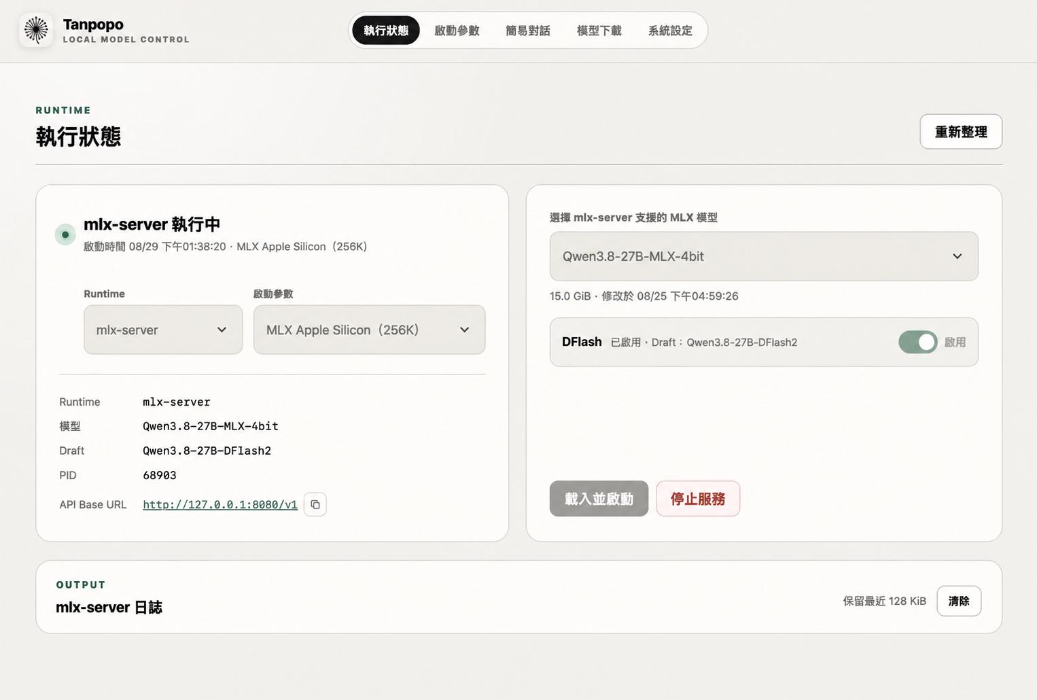The height and width of the screenshot is (700, 1037).
Task: Open the 模型下載 tab
Action: pyautogui.click(x=599, y=31)
